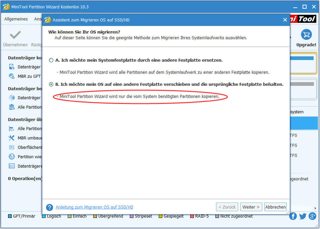Click Abbrechen to cancel the wizard
This screenshot has height=229, width=320.
click(275, 207)
